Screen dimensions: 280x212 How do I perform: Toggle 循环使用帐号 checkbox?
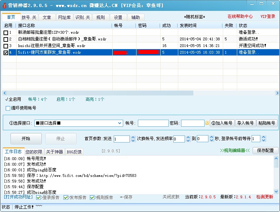tap(8, 108)
